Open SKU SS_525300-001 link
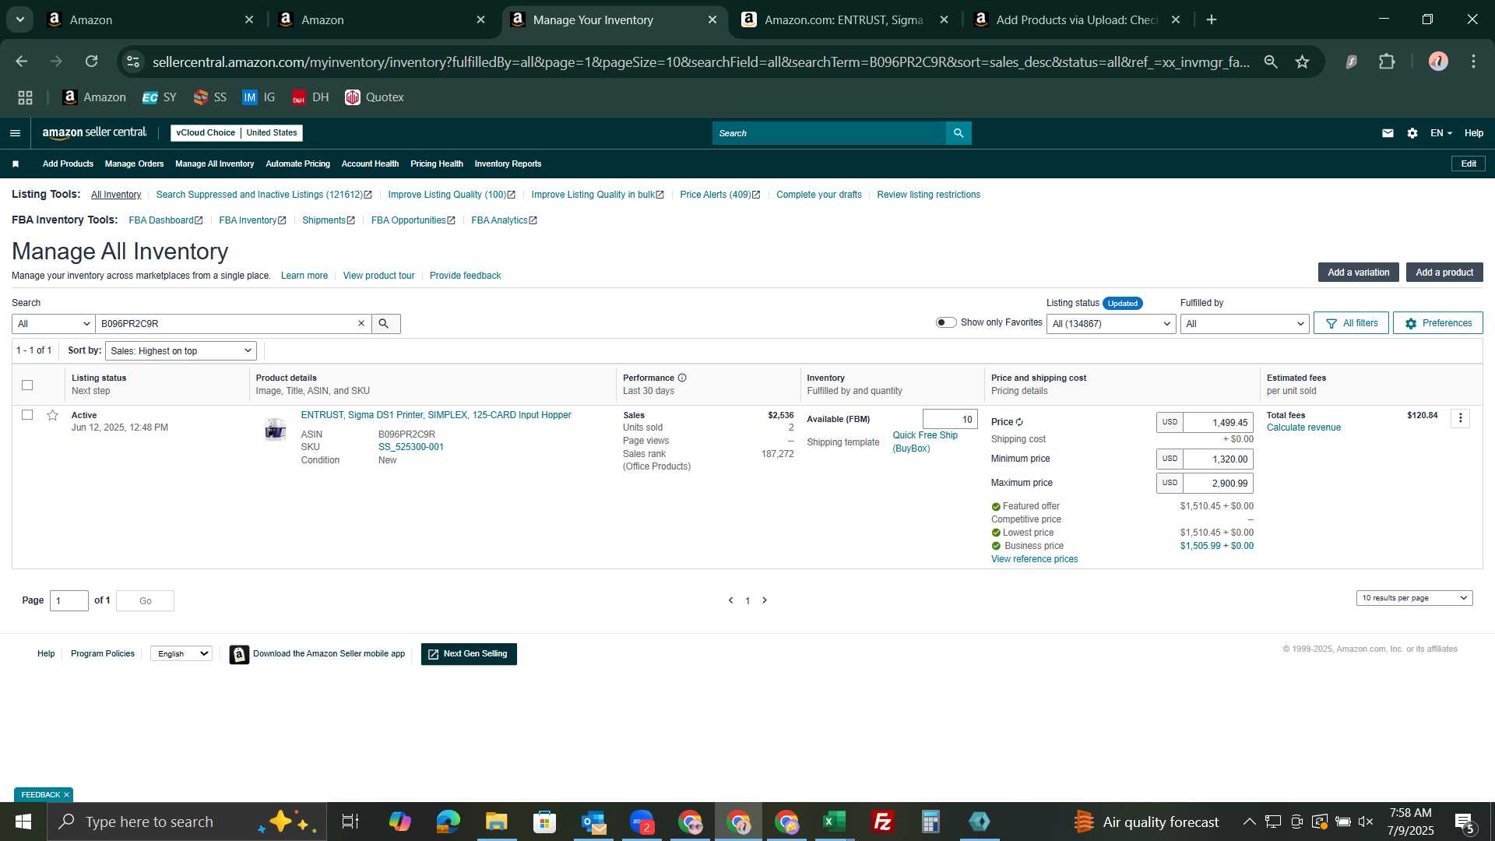The height and width of the screenshot is (841, 1495). [x=410, y=447]
